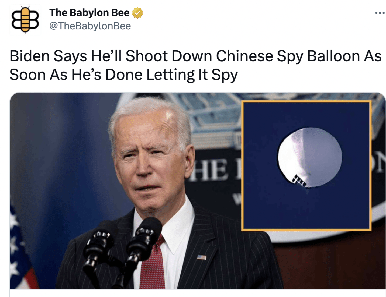
Task: Open the main article photo card
Action: coord(198,191)
